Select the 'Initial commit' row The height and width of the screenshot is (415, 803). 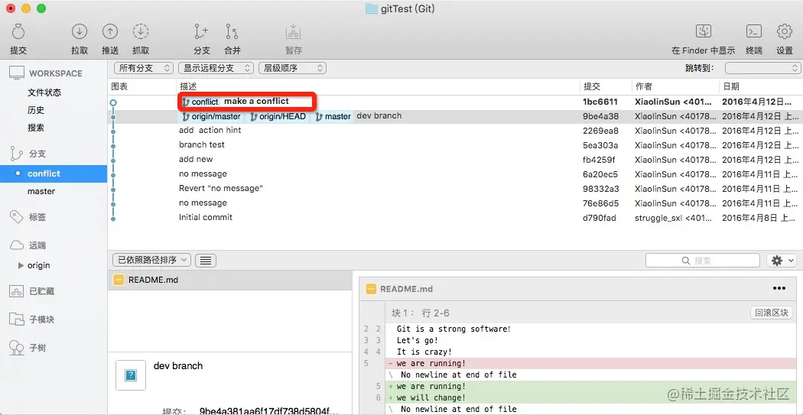(x=455, y=218)
